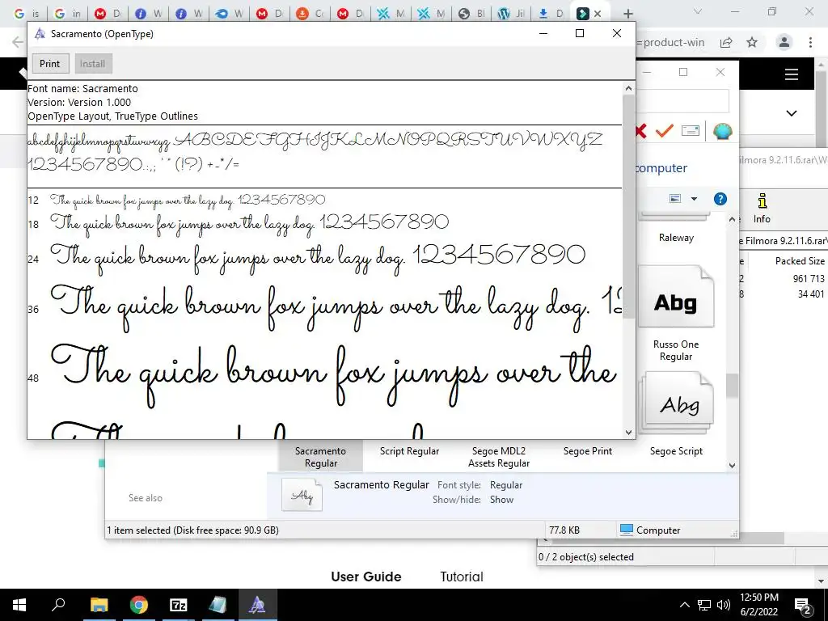Open the volume tray icon
828x621 pixels.
(724, 605)
